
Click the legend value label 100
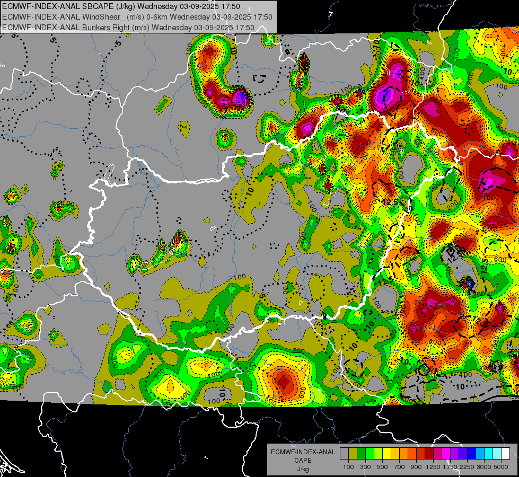click(348, 467)
